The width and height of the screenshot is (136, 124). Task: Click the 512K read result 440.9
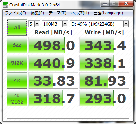[x=53, y=63]
